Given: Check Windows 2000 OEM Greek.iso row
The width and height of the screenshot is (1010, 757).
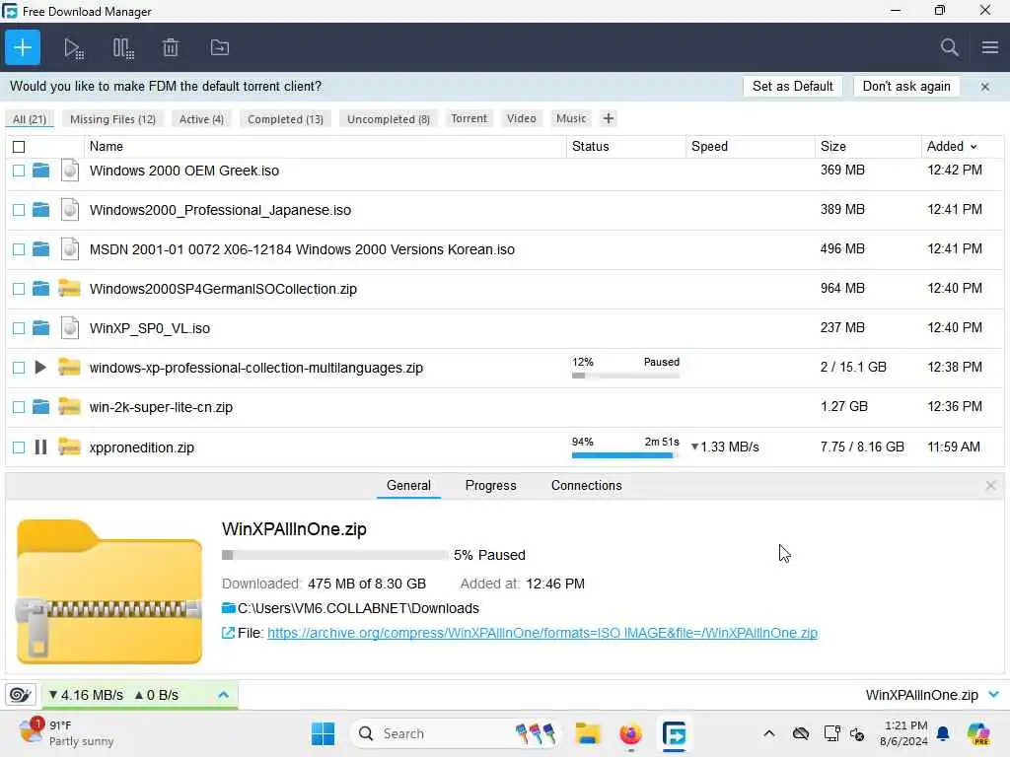Looking at the screenshot, I should (x=19, y=171).
